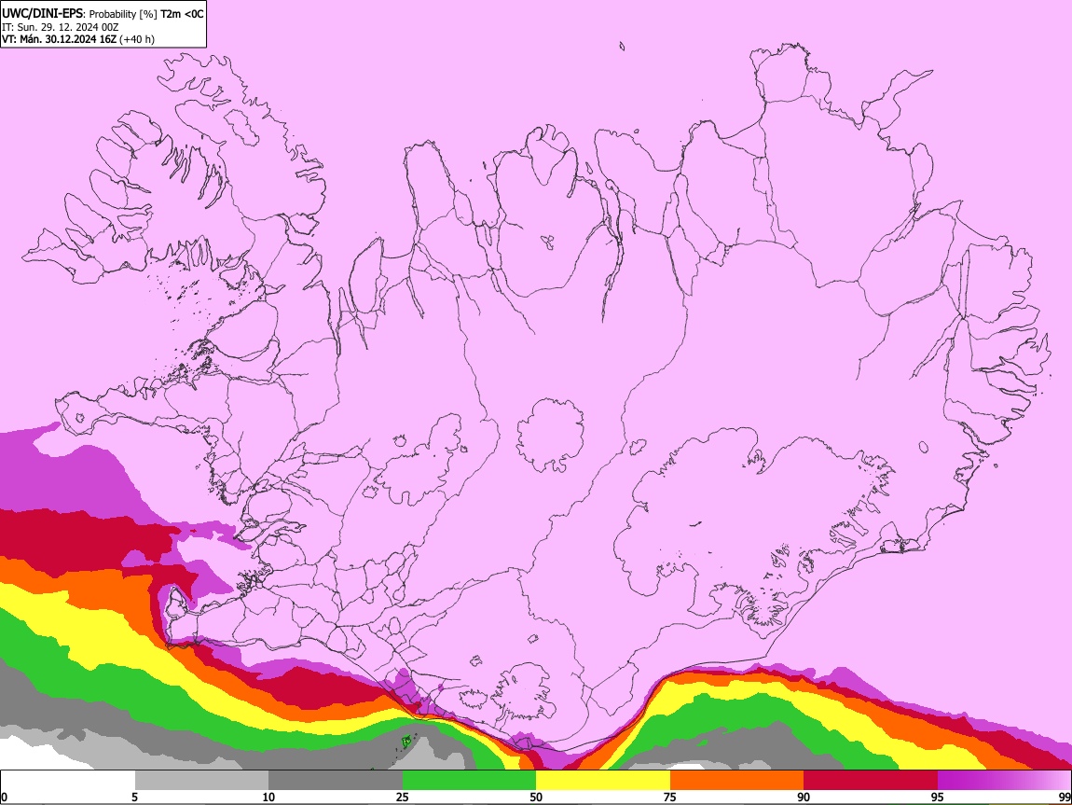The image size is (1072, 805).
Task: Click the white 0–5% legend color segment
Action: coord(68,780)
